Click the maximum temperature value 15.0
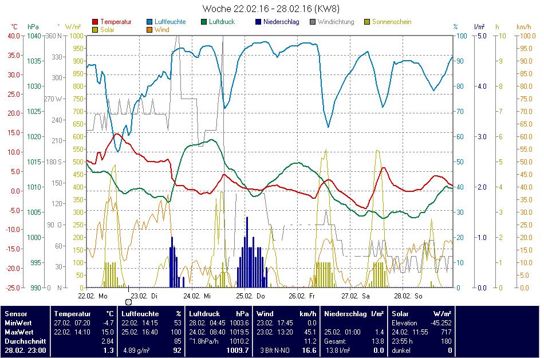544x358 pixels. tap(107, 332)
